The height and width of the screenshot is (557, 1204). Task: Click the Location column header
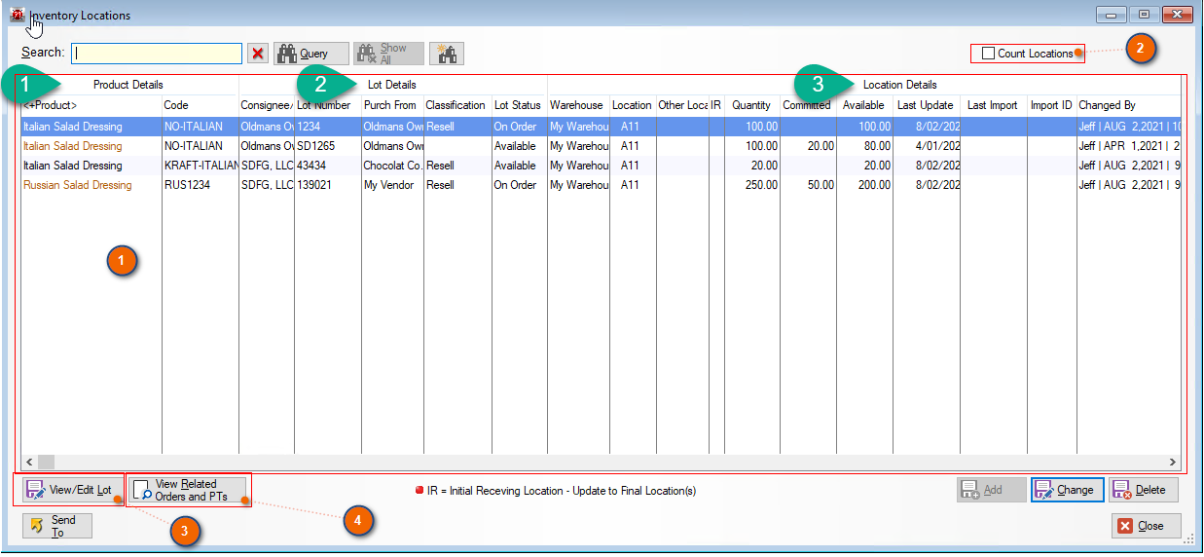pos(633,105)
